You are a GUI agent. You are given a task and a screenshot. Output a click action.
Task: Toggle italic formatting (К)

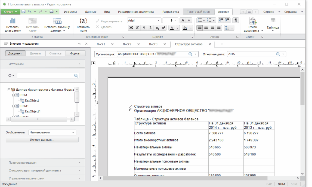[x=137, y=28]
